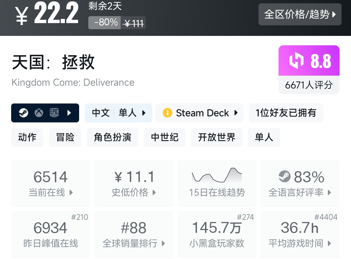
Task: Tap the Steam logo beside 83%
Action: click(x=284, y=176)
